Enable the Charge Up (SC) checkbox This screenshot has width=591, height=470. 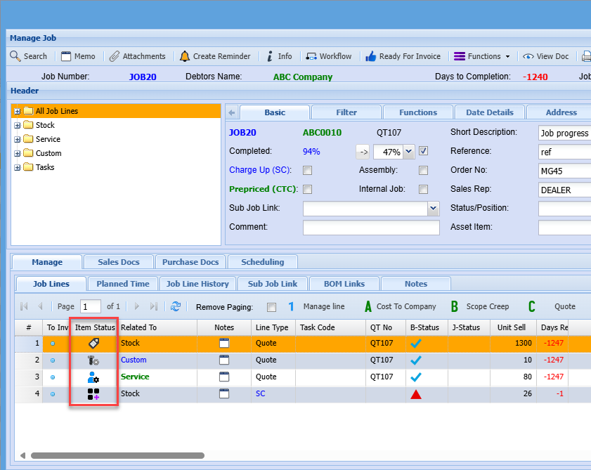(307, 170)
